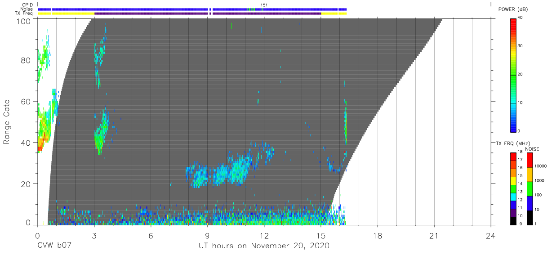
Task: Click the 'NOISE' legend title
Action: [532, 149]
